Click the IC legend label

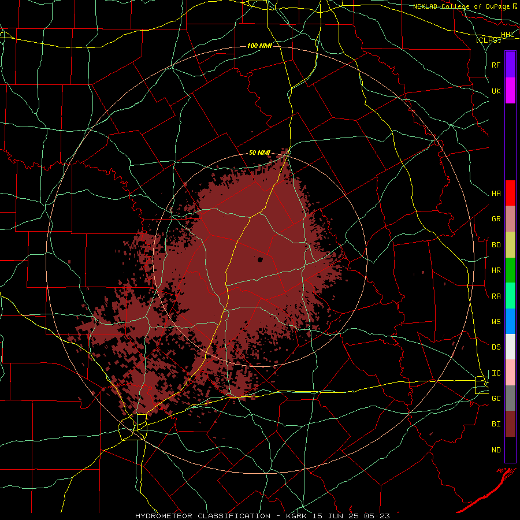point(496,373)
